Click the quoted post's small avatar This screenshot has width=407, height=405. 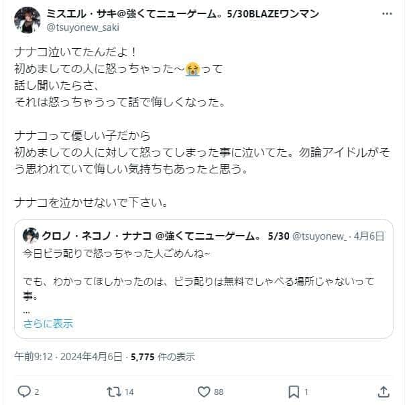30,236
